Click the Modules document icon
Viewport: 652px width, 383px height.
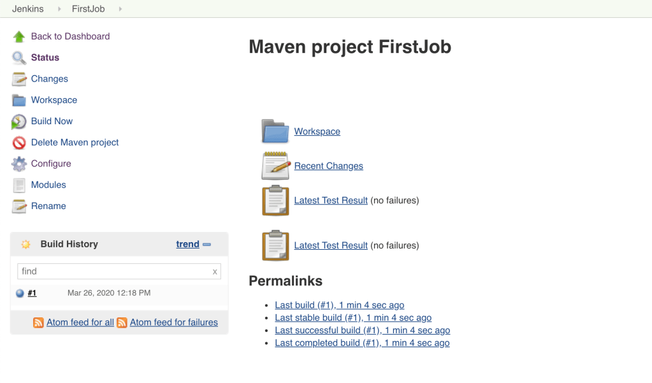[19, 185]
